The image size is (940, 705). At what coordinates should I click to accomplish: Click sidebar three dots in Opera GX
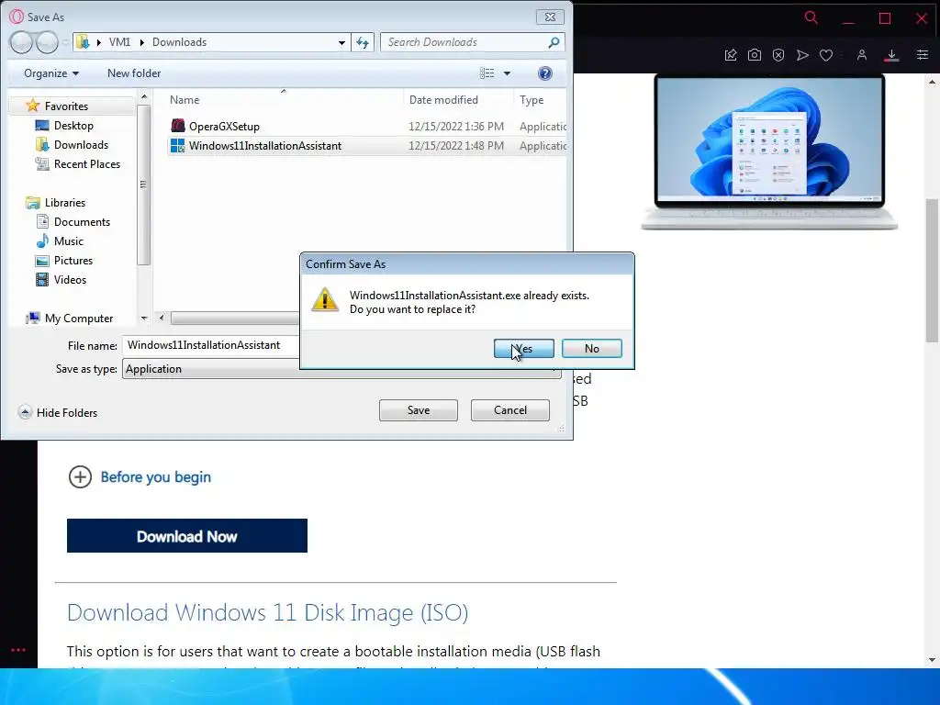click(18, 650)
